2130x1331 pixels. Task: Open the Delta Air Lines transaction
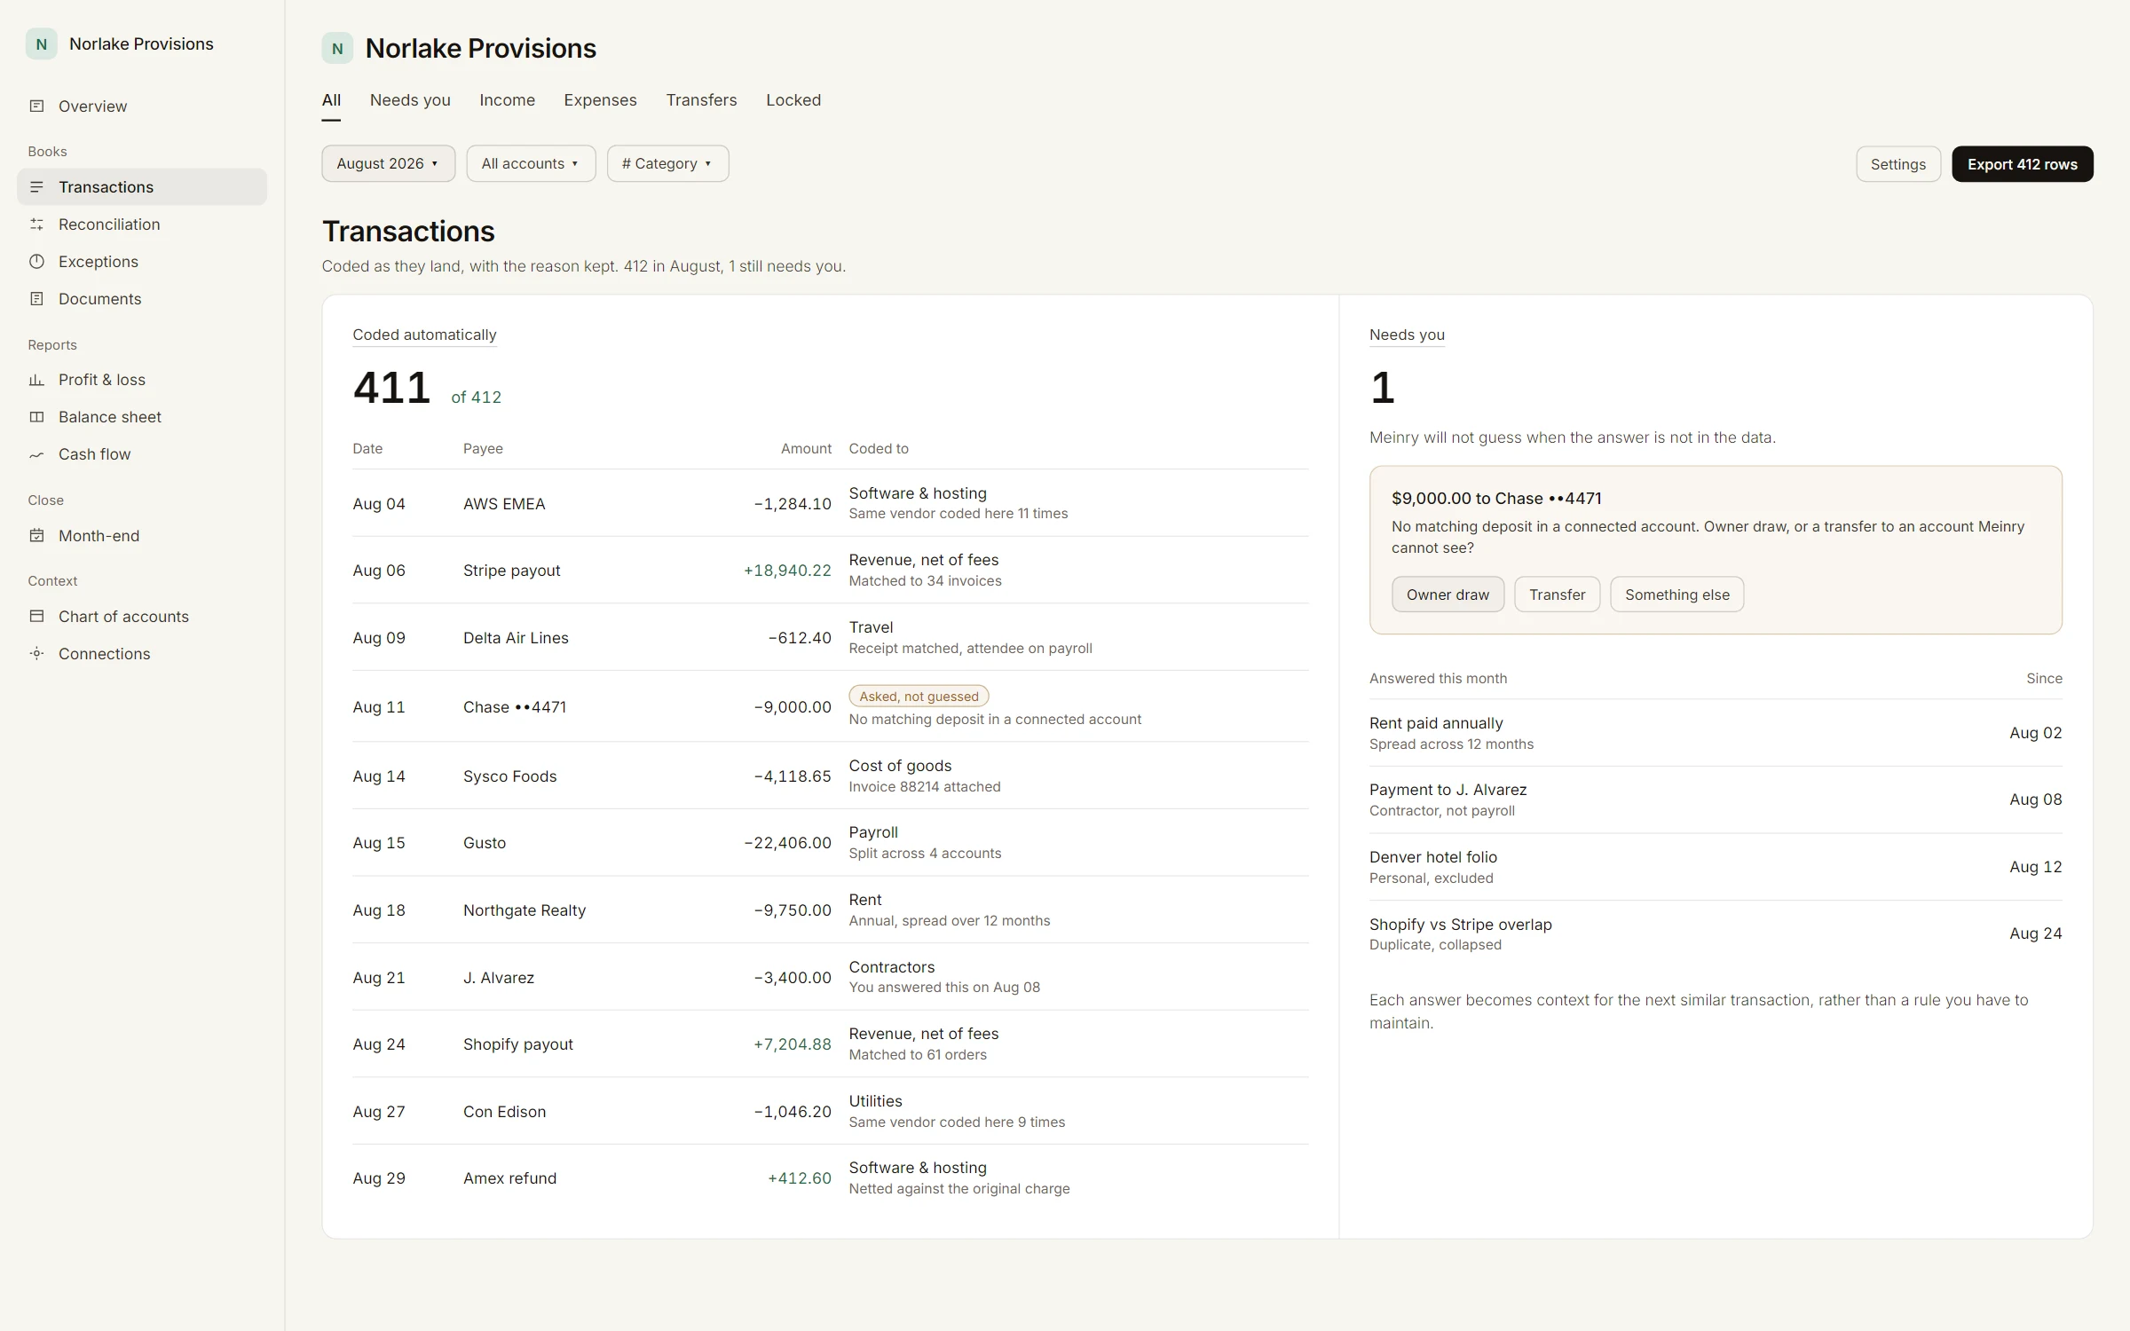[830, 637]
